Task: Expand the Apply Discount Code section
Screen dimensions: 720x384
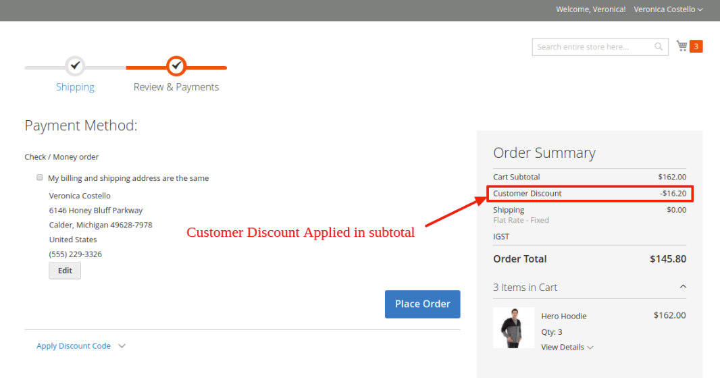Action: coord(122,346)
